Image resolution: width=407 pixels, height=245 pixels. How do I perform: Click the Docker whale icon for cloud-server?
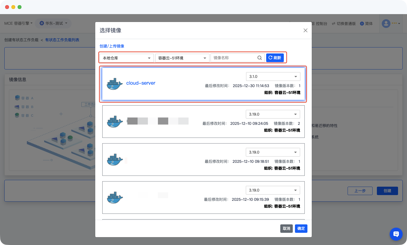(x=115, y=84)
